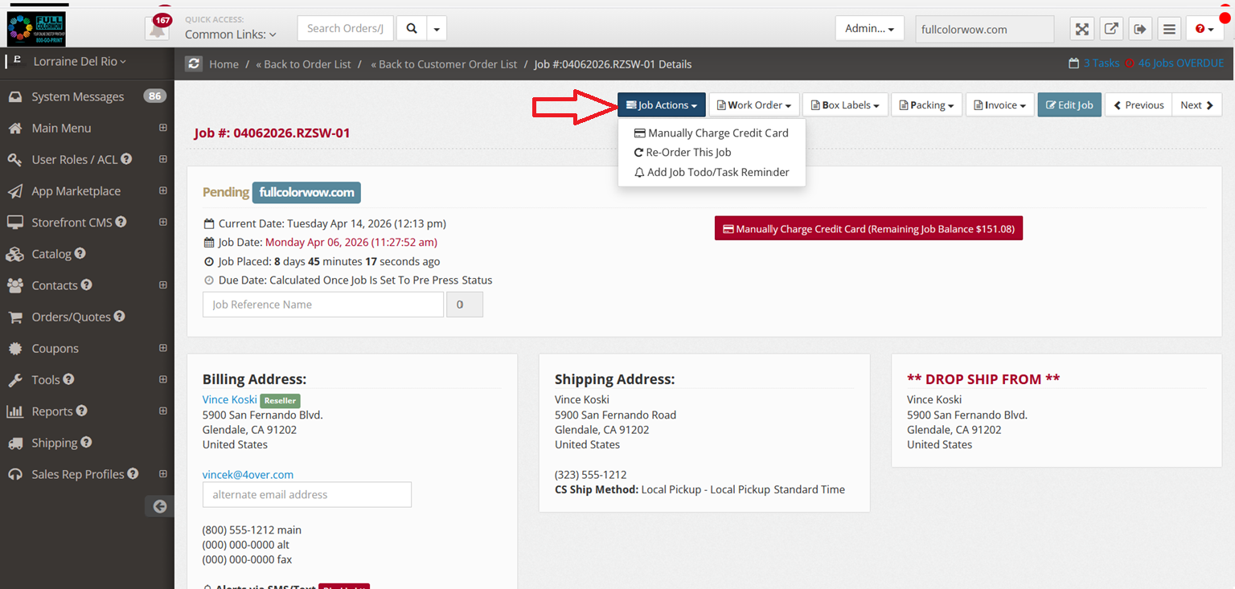This screenshot has width=1235, height=589.
Task: Collapse the sidebar with the arrow button
Action: (159, 506)
